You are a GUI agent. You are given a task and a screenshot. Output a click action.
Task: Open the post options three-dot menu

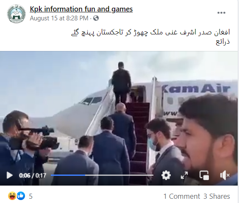[221, 13]
